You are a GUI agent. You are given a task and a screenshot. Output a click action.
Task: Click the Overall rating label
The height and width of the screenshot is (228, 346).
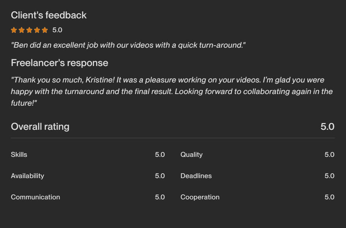pos(40,127)
